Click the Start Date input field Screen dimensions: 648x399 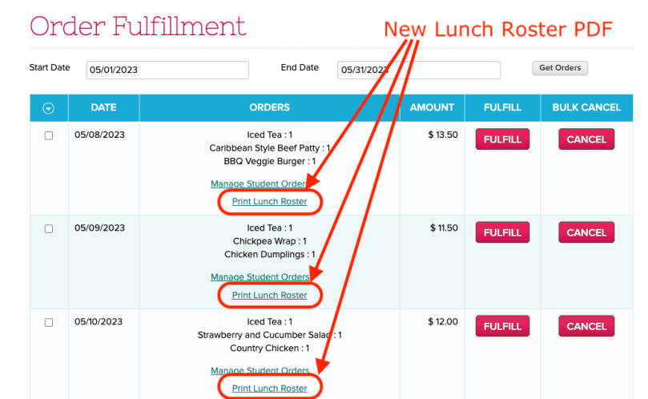[x=167, y=70]
